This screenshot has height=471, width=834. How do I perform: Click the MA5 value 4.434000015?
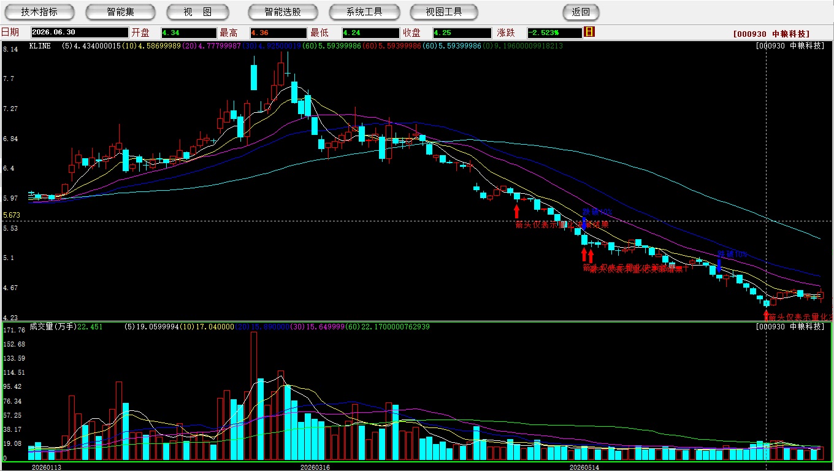pyautogui.click(x=96, y=46)
